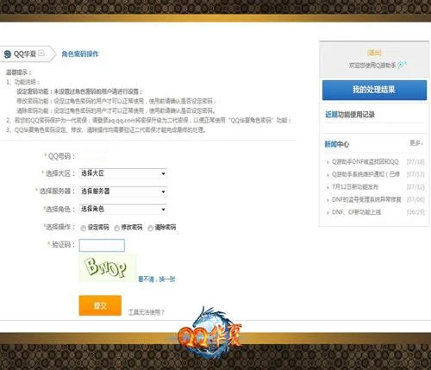
Task: Select the 修改密码 radio button
Action: (x=116, y=228)
